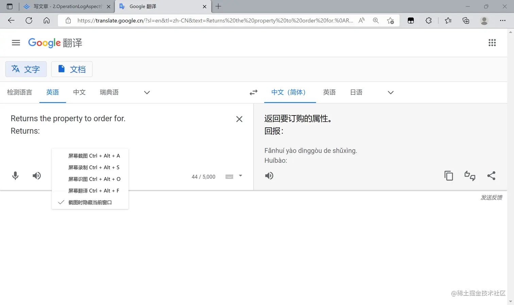
Task: Select 屏幕识图 Ctrl+Alt+O menu entry
Action: click(90, 179)
